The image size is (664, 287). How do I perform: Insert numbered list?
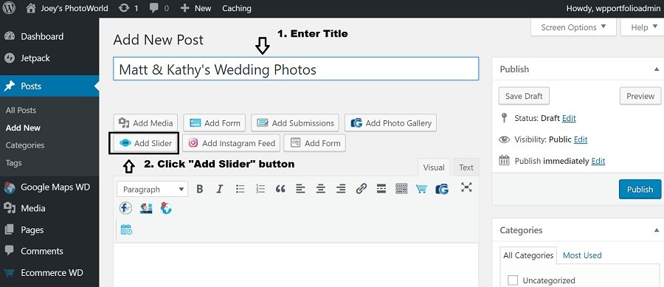[260, 189]
